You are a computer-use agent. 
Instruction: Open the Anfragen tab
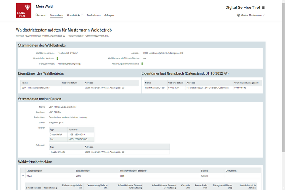click(x=109, y=15)
